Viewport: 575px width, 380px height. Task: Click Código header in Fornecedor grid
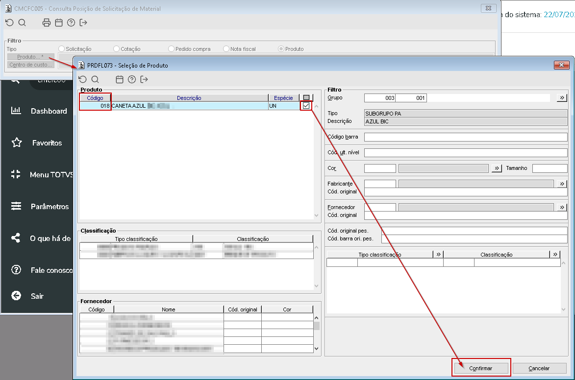pos(97,309)
